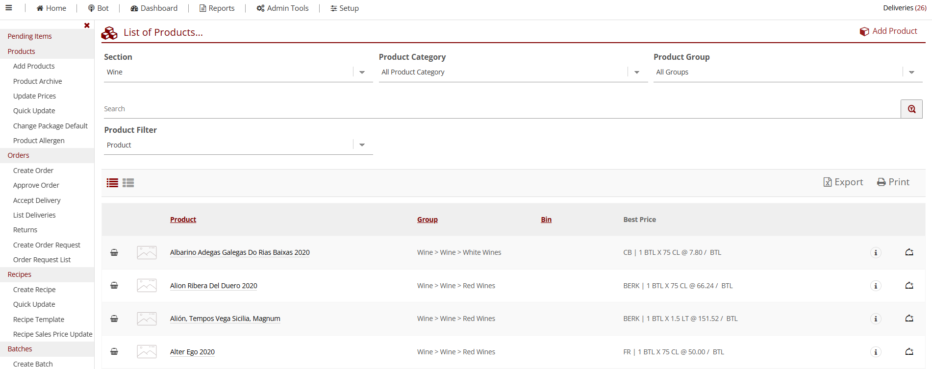Expand the Product Group dropdown

911,72
